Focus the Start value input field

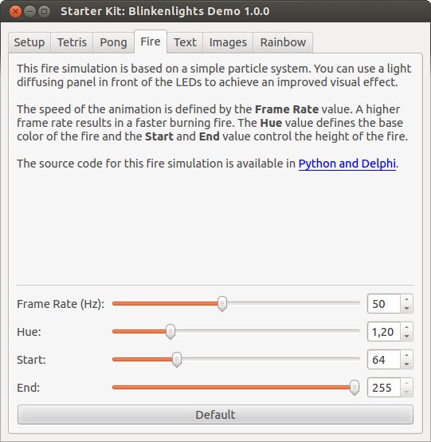pyautogui.click(x=384, y=359)
